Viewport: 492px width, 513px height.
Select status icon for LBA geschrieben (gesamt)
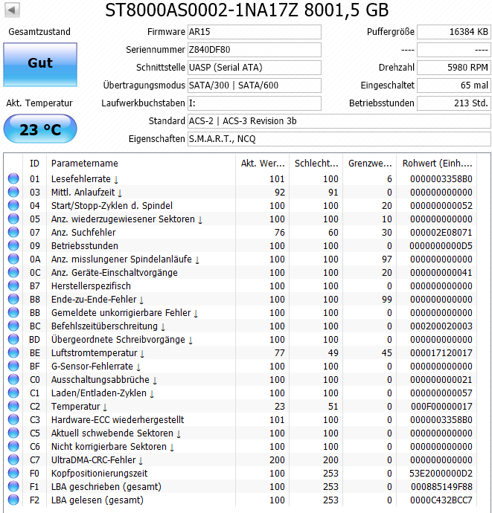coord(13,486)
